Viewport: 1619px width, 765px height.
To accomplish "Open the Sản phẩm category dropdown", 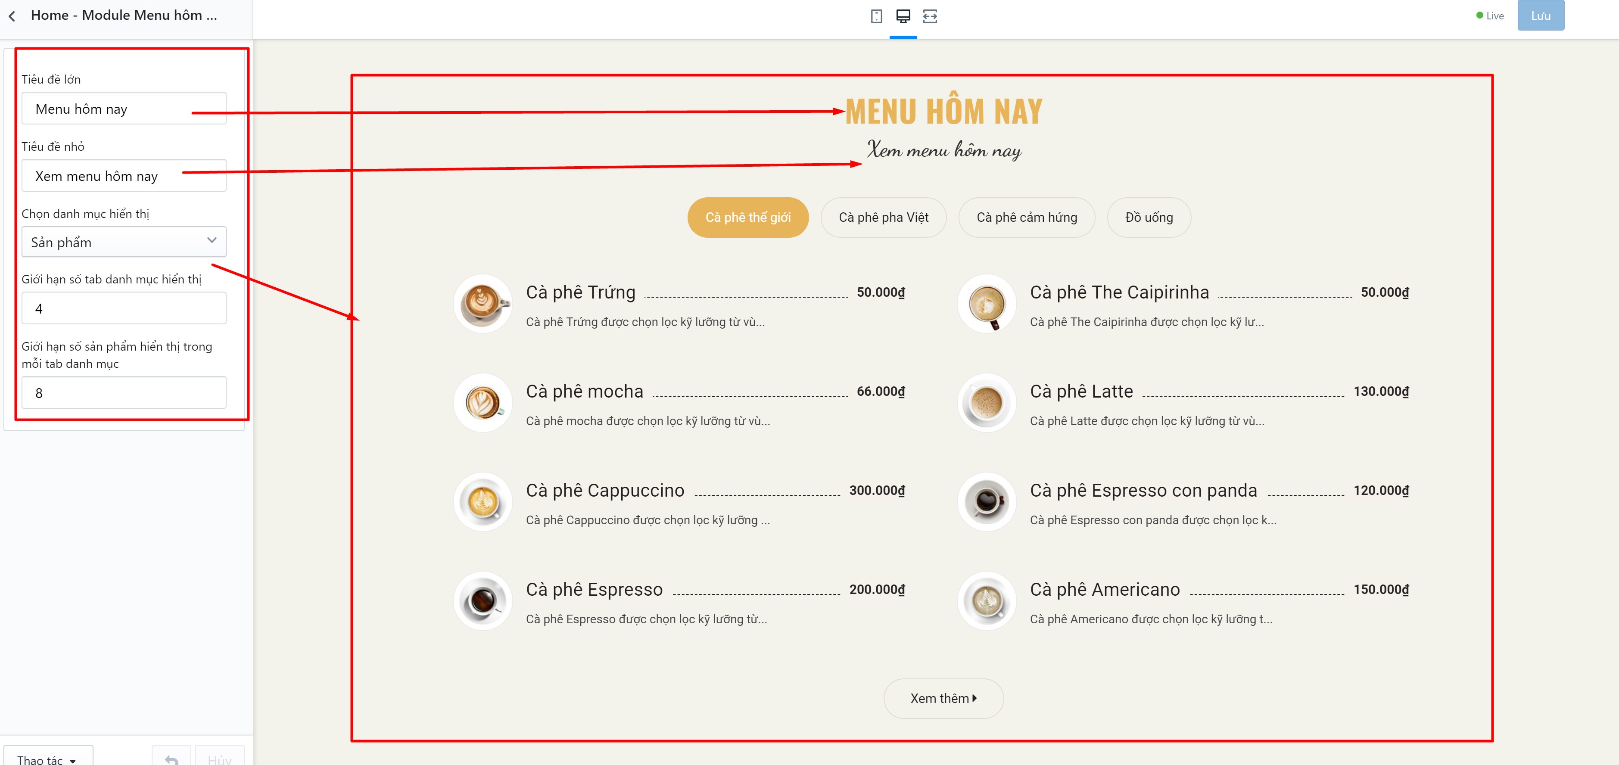I will pyautogui.click(x=124, y=242).
